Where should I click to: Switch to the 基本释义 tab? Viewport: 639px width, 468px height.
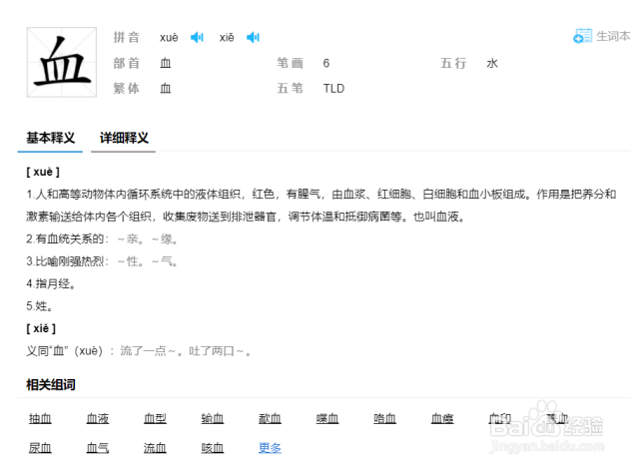(51, 138)
